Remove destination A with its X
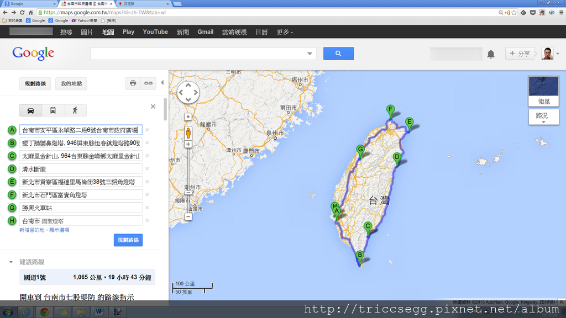The height and width of the screenshot is (318, 566). 147,130
